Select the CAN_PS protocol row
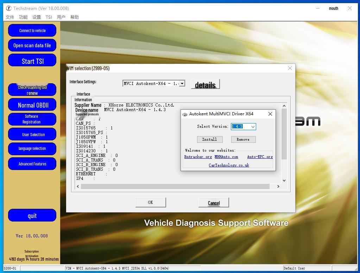The image size is (360, 273). (86, 123)
